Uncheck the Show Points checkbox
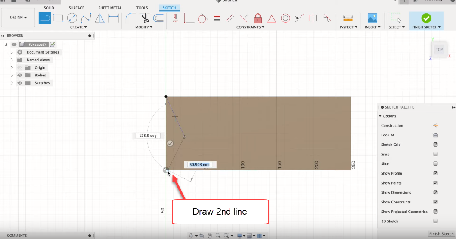456x239 pixels. [435, 183]
